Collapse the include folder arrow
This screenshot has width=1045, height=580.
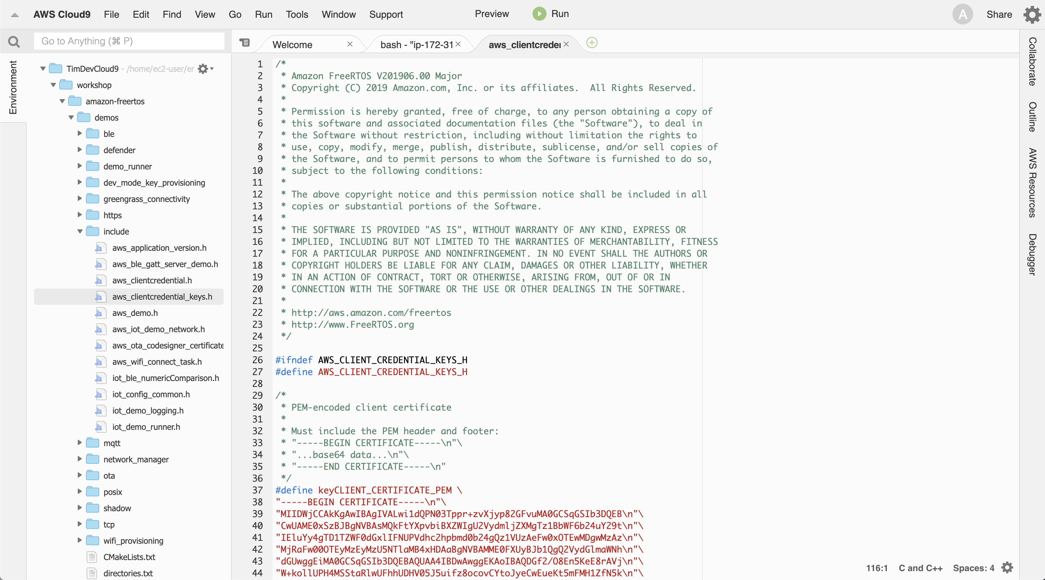pyautogui.click(x=80, y=232)
